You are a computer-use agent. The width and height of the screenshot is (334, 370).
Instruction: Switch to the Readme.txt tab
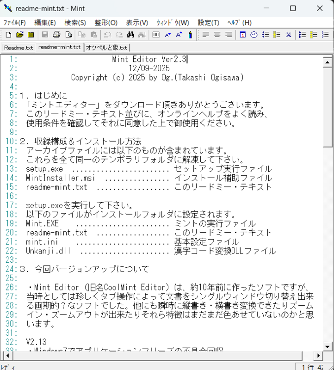pos(19,48)
